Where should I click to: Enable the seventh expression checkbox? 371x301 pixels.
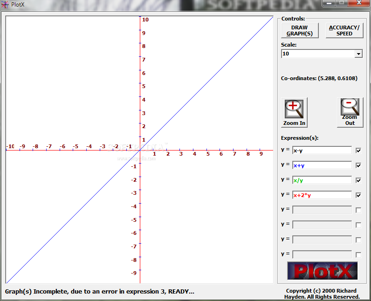coord(358,240)
